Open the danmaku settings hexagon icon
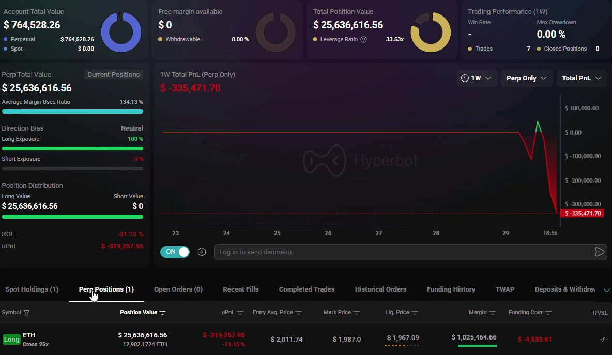Image resolution: width=612 pixels, height=355 pixels. click(202, 252)
